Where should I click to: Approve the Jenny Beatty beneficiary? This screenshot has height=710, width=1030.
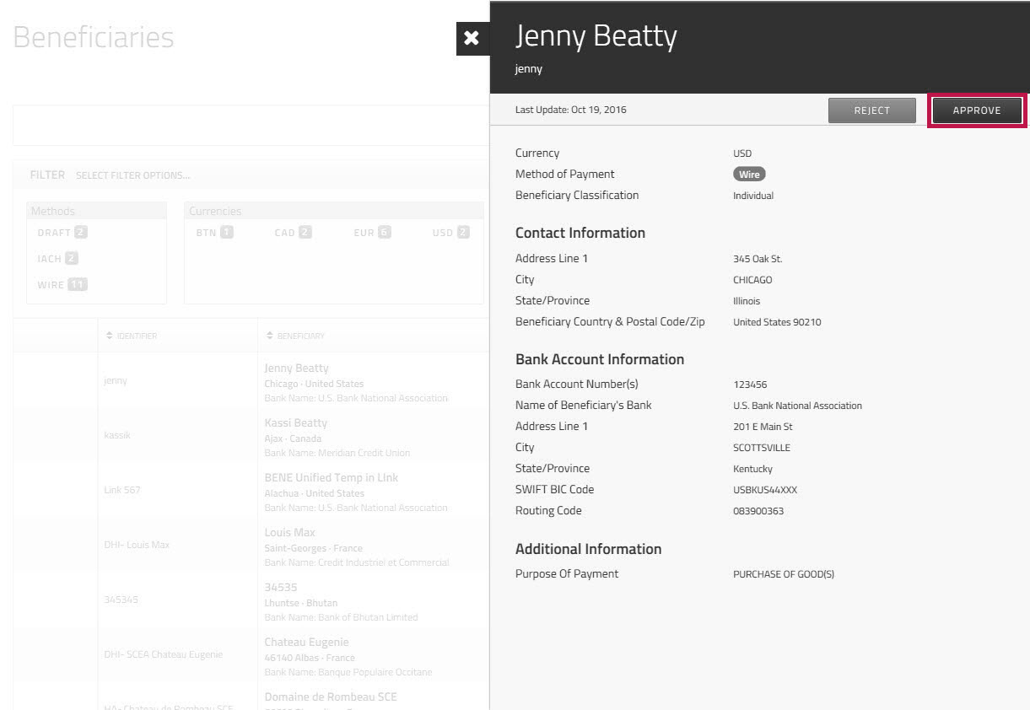tap(977, 110)
